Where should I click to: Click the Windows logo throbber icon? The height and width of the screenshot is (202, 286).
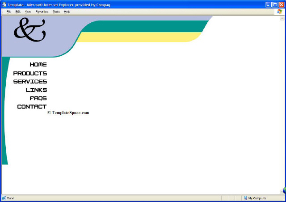(x=279, y=12)
